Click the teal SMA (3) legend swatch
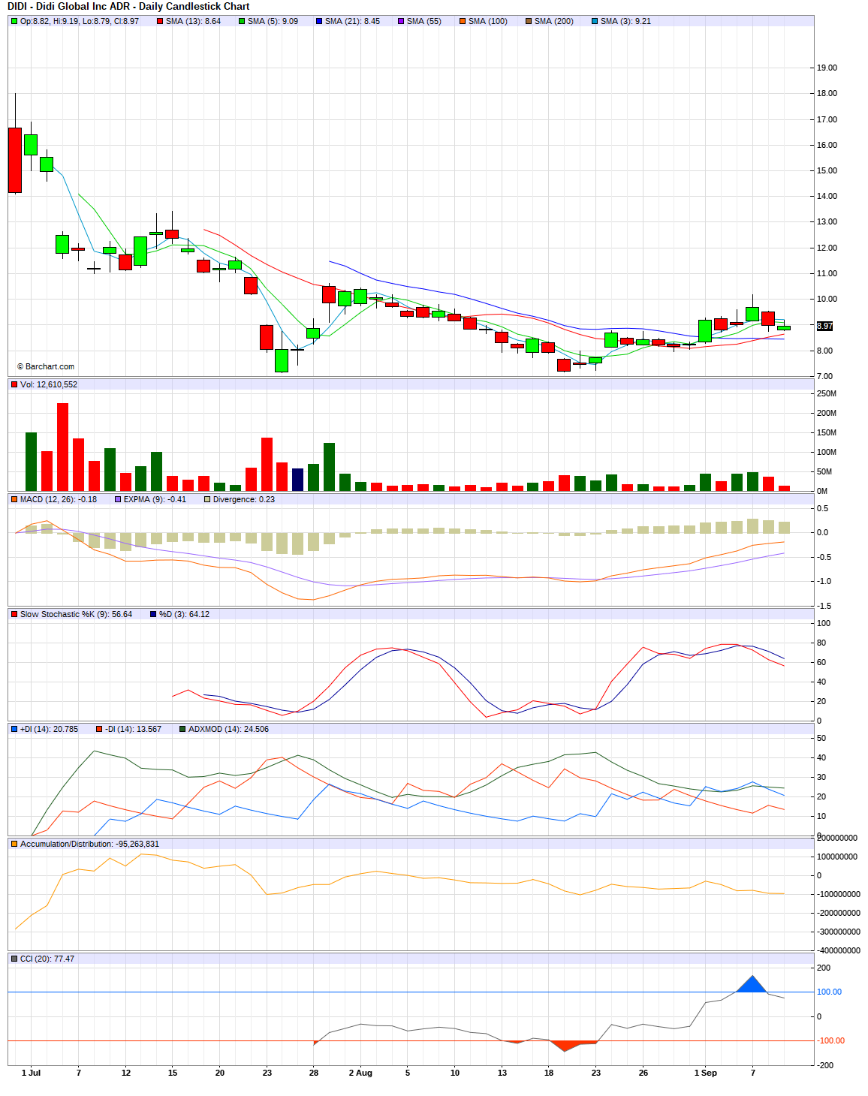868x1096 pixels. pyautogui.click(x=595, y=21)
